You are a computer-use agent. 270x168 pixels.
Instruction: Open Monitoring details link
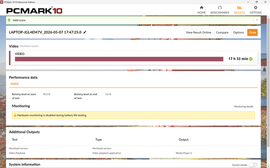coord(243,106)
